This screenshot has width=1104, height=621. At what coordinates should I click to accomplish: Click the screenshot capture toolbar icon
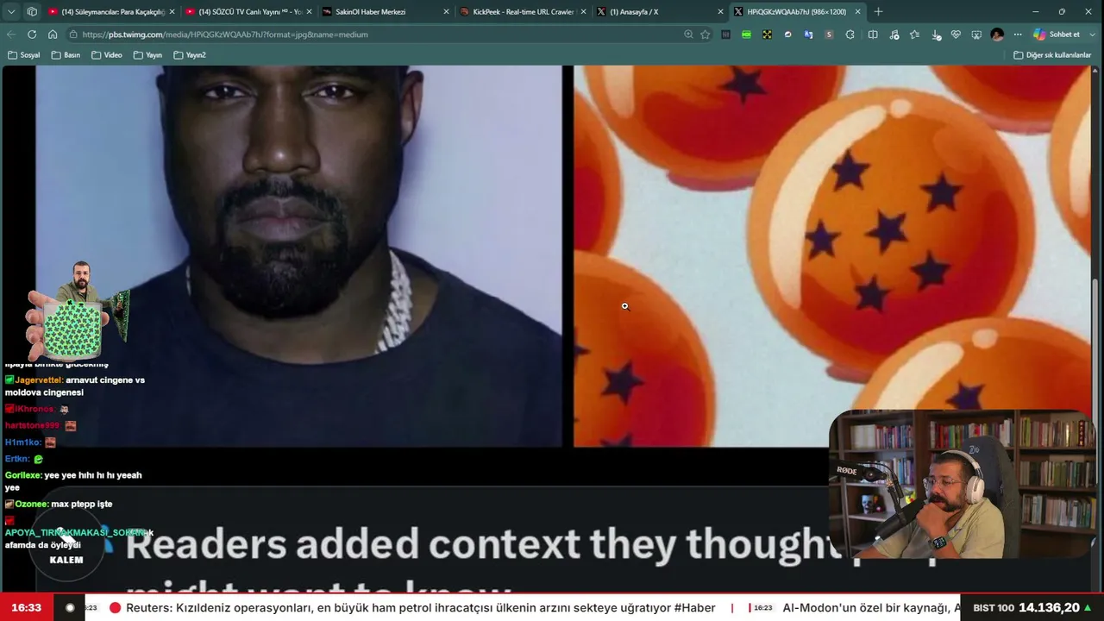coord(976,34)
